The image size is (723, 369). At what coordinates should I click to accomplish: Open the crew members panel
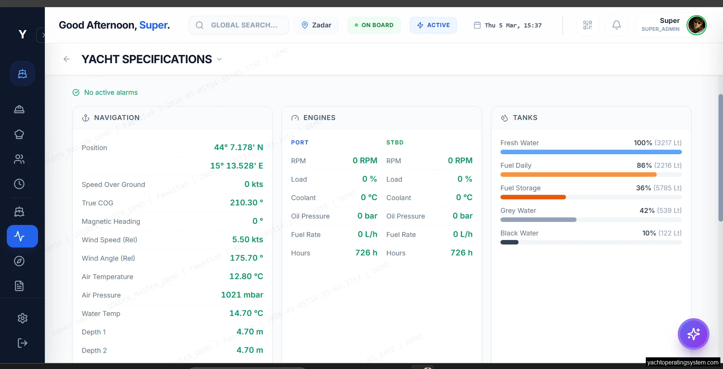coord(19,159)
